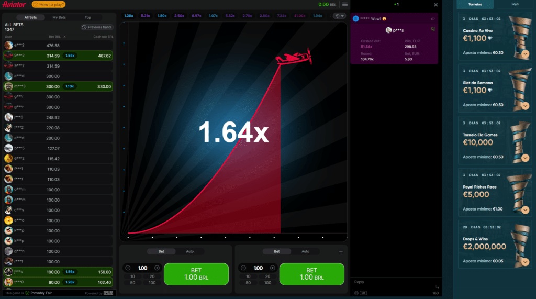Click the Provably Fair shield icon
The image size is (536, 299).
click(x=27, y=293)
